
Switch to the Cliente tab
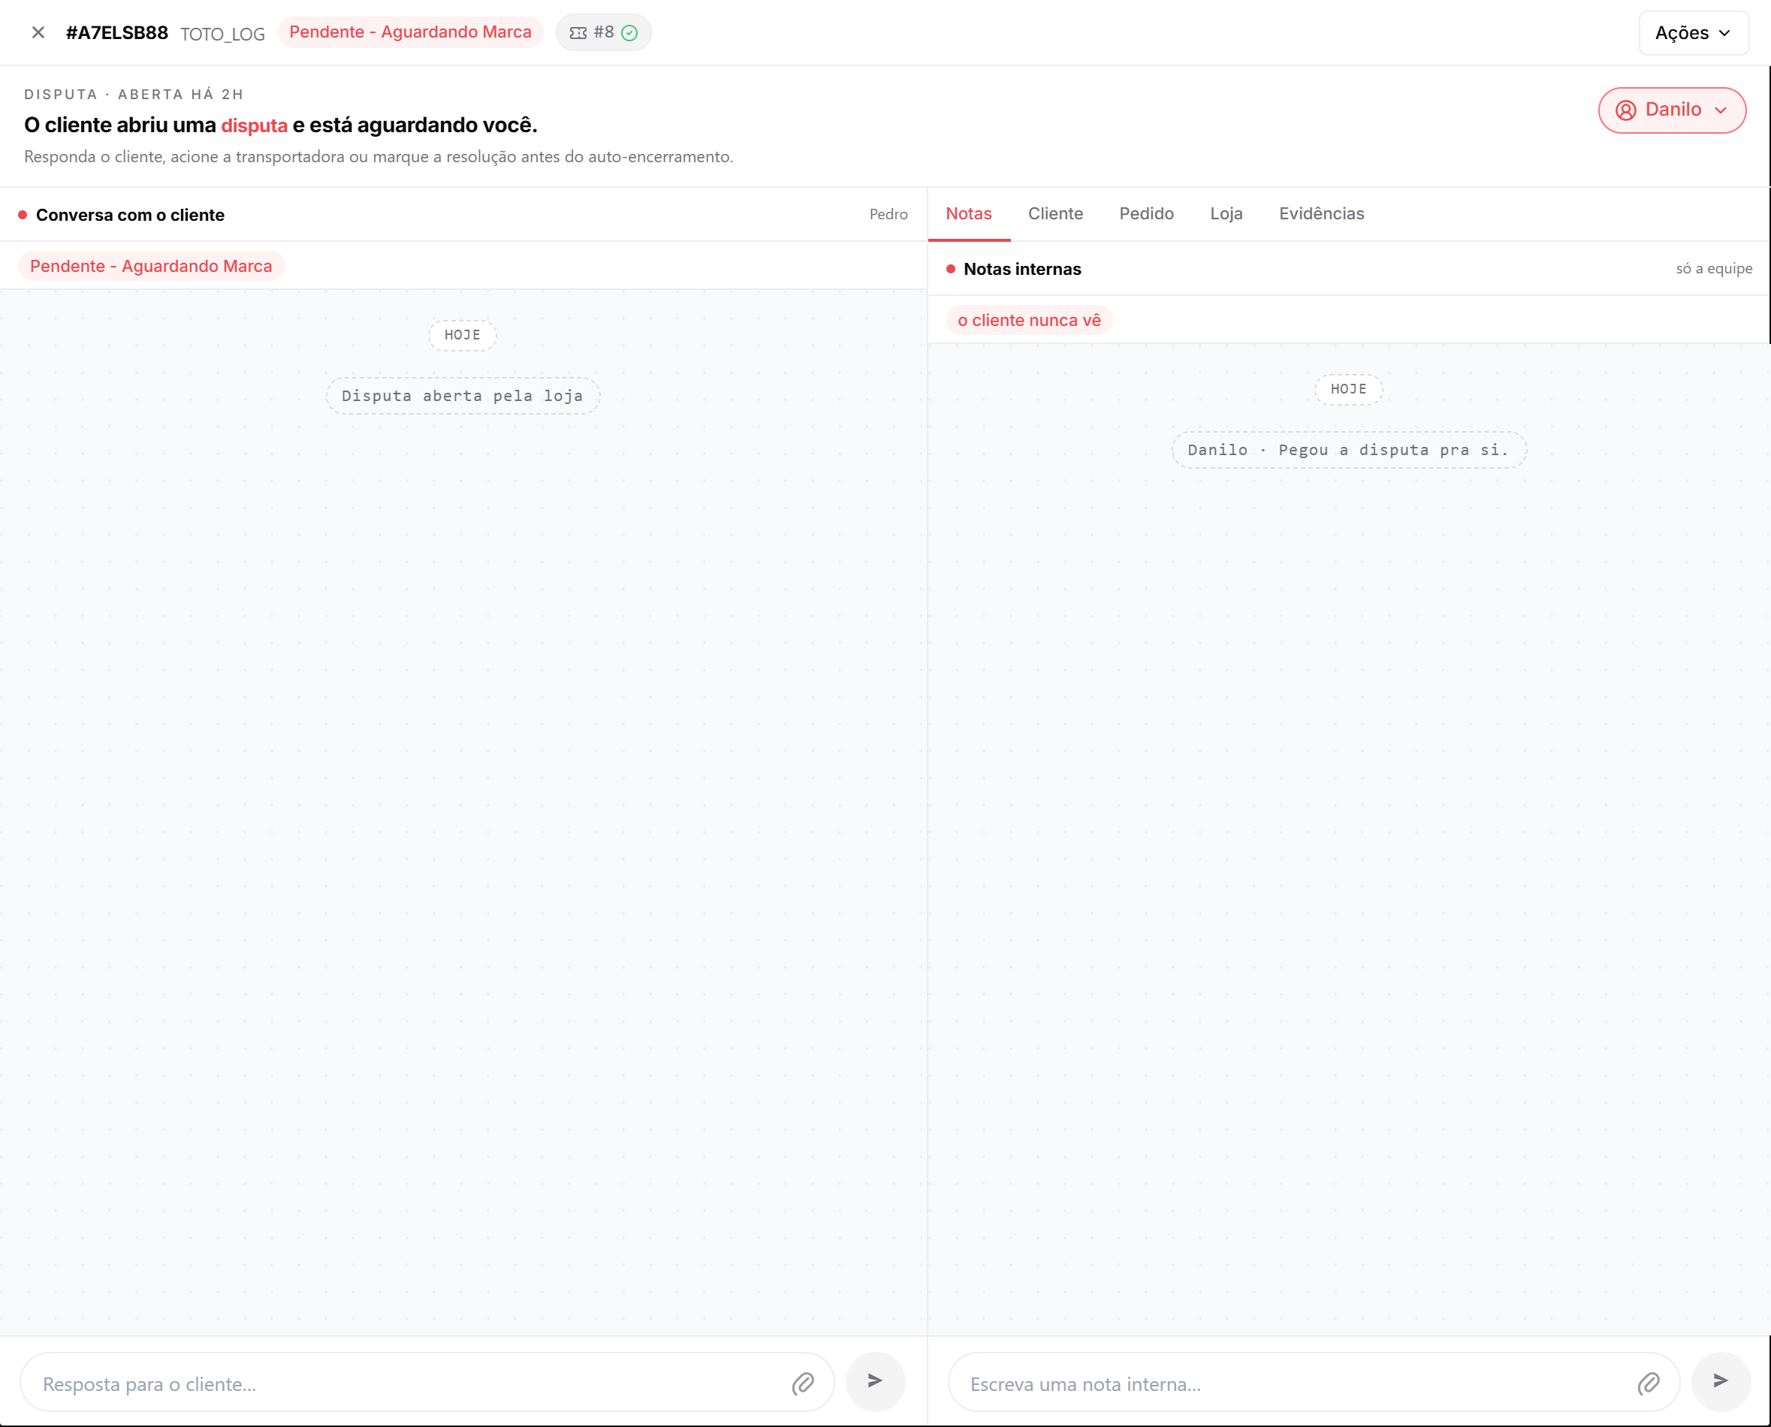[1055, 214]
